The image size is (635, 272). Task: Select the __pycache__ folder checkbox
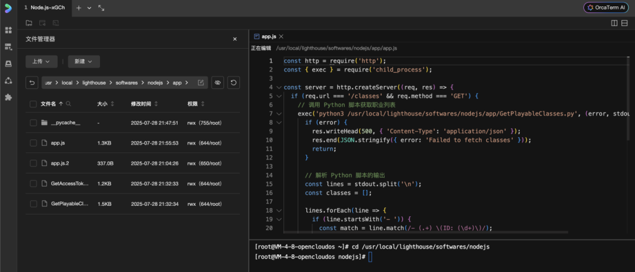(34, 123)
